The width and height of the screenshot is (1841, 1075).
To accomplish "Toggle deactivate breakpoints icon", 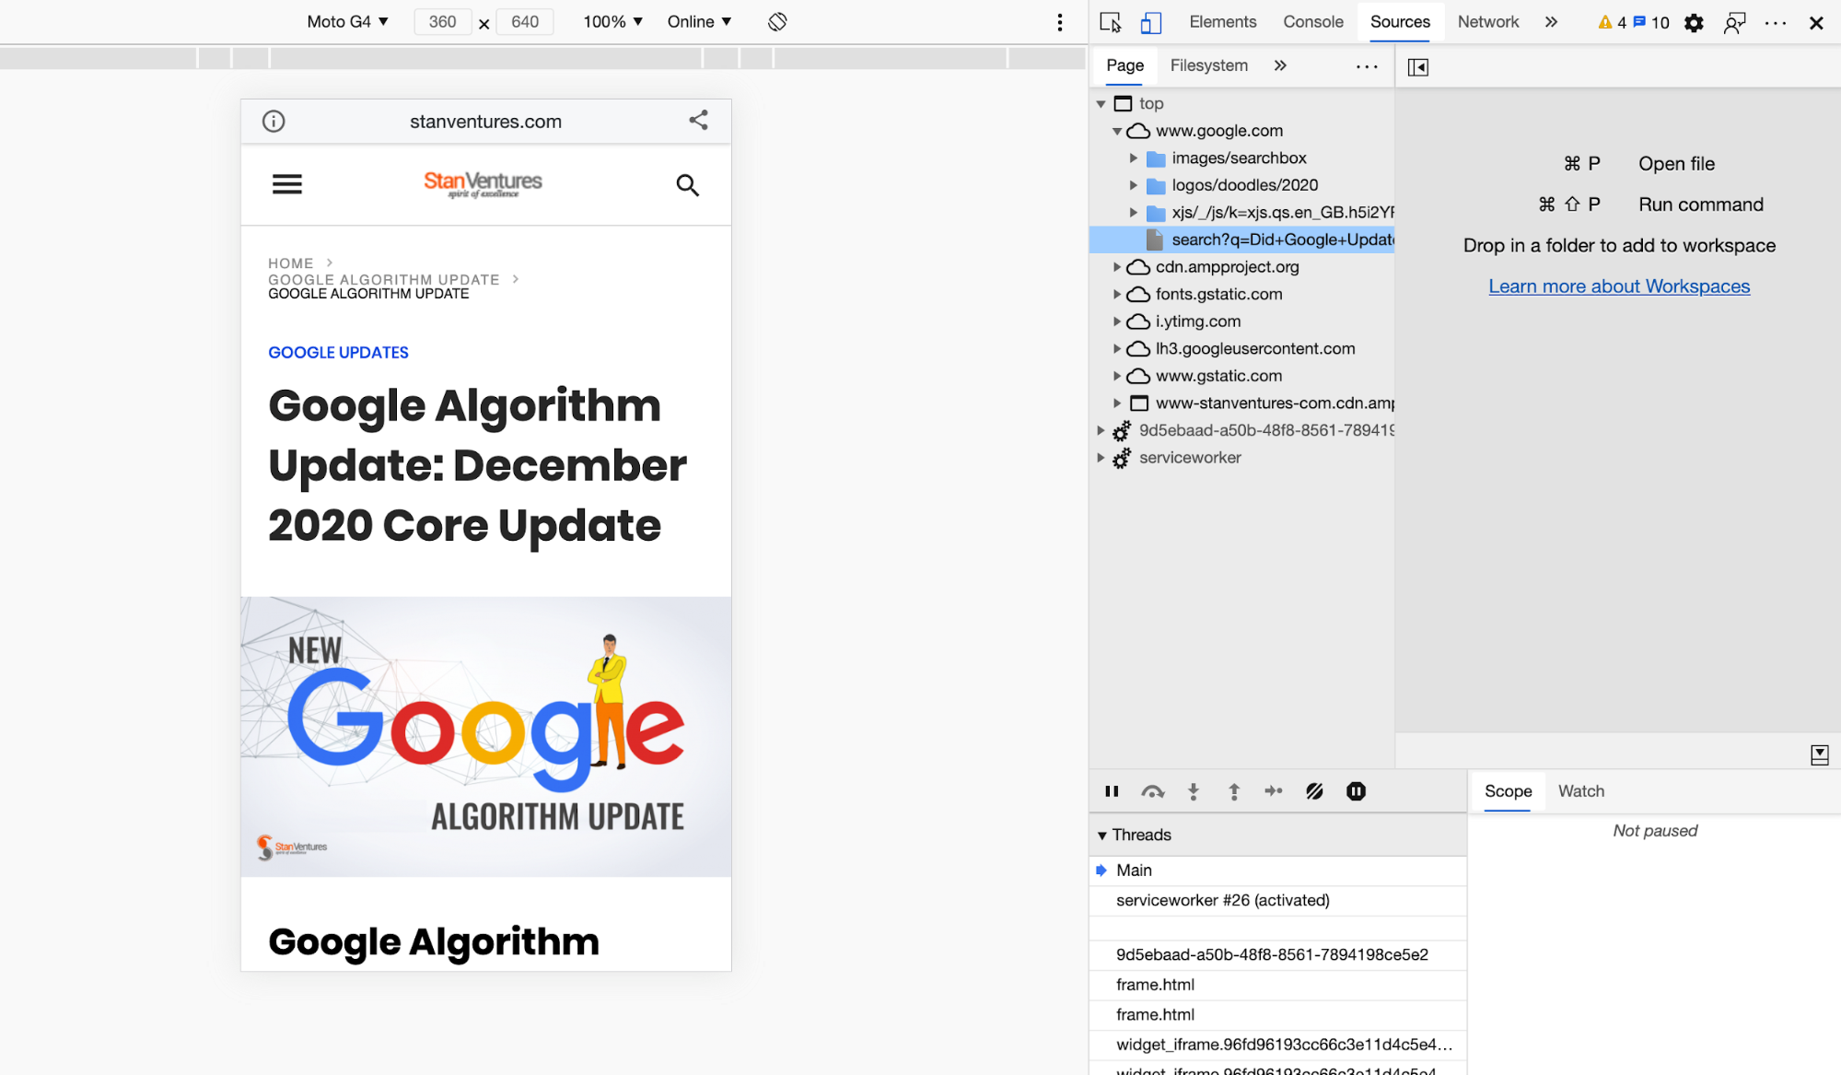I will 1314,791.
